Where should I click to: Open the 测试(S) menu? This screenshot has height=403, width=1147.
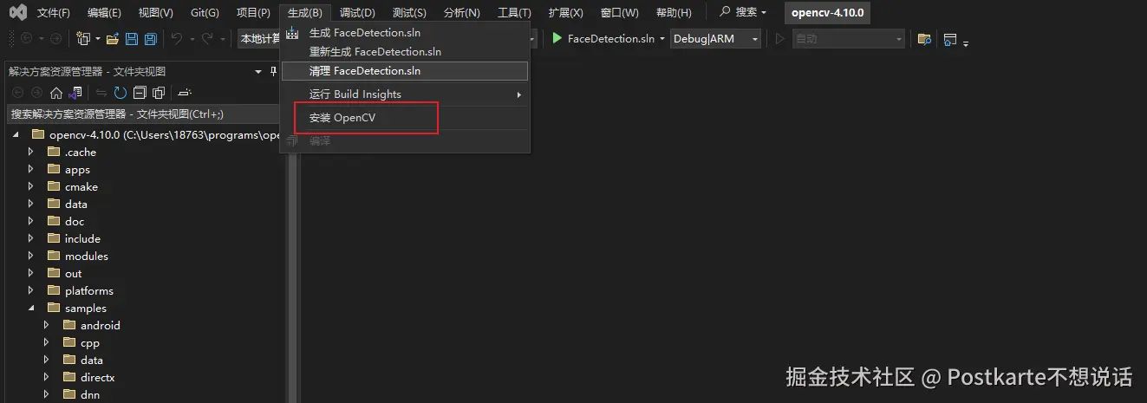pyautogui.click(x=409, y=13)
